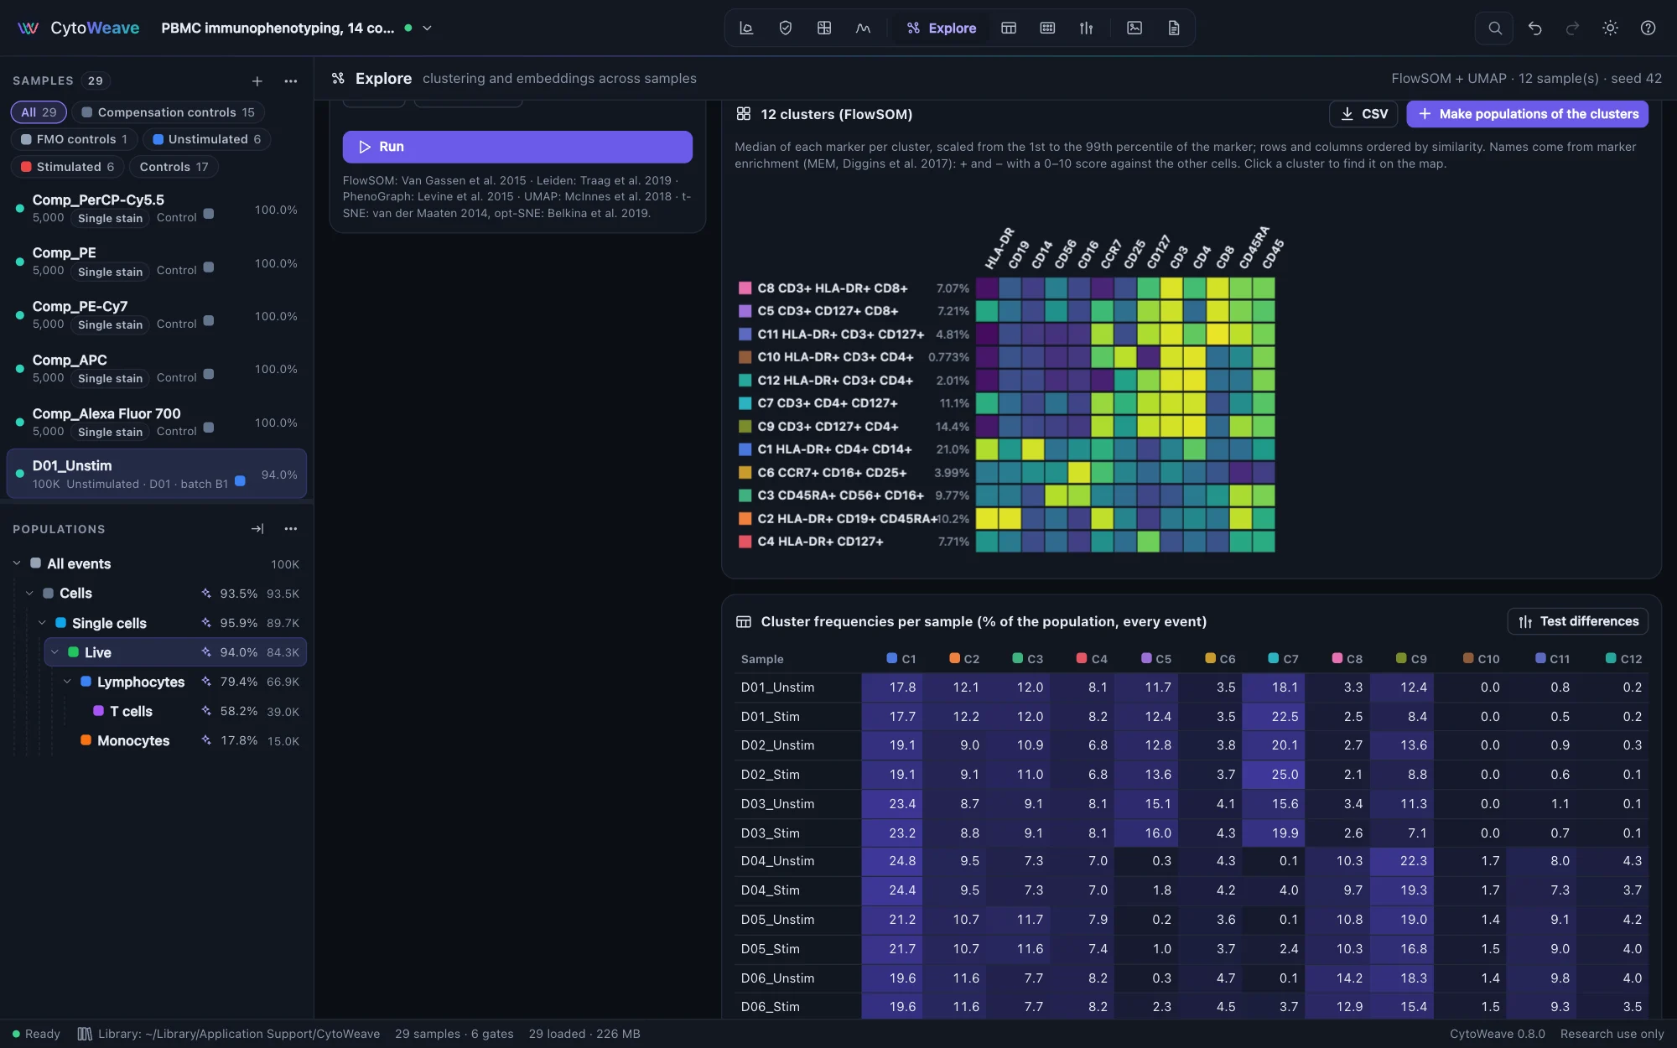Image resolution: width=1677 pixels, height=1048 pixels.
Task: Open the shield quality-check view in the toolbar
Action: tap(786, 28)
